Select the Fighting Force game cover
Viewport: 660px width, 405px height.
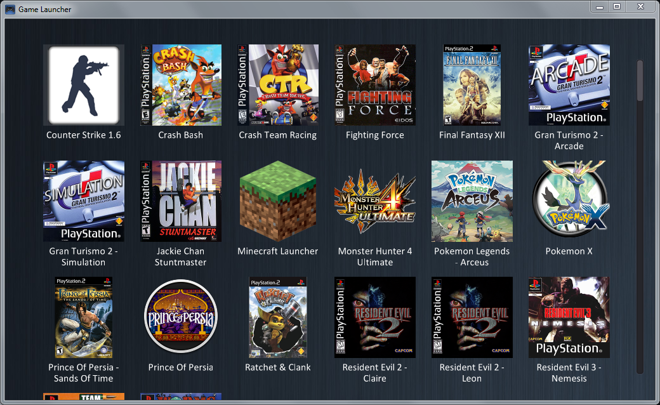[x=375, y=85]
